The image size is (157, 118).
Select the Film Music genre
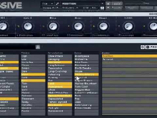pyautogui.click(x=87, y=62)
